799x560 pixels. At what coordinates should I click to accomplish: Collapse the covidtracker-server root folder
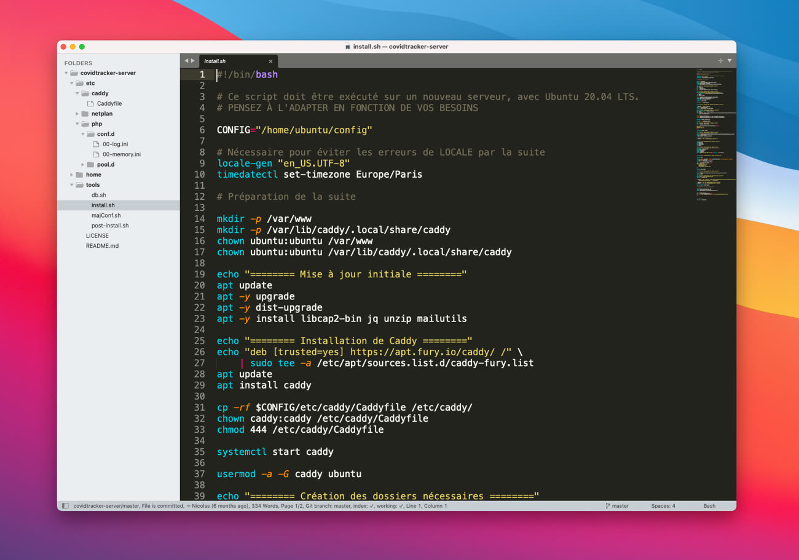point(66,73)
